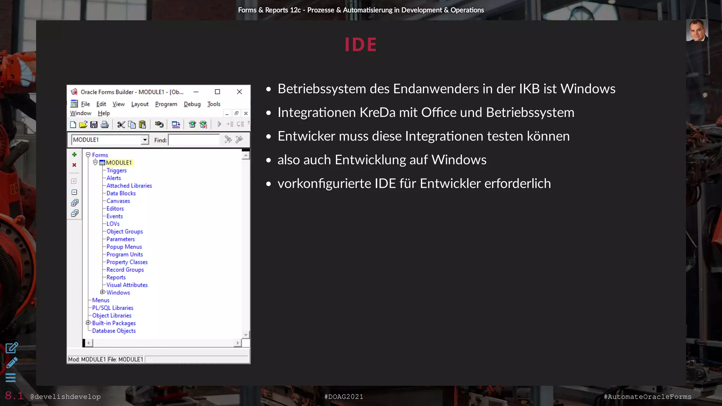Select the Attached Libraries node
722x406 pixels.
[129, 186]
